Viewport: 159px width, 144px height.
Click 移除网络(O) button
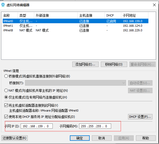[114, 64]
